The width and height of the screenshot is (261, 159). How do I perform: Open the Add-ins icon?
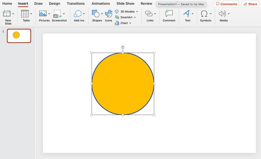[78, 14]
